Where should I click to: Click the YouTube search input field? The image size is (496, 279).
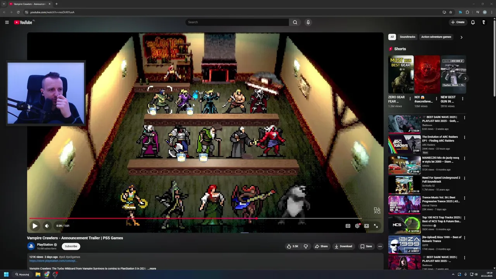tap(237, 22)
